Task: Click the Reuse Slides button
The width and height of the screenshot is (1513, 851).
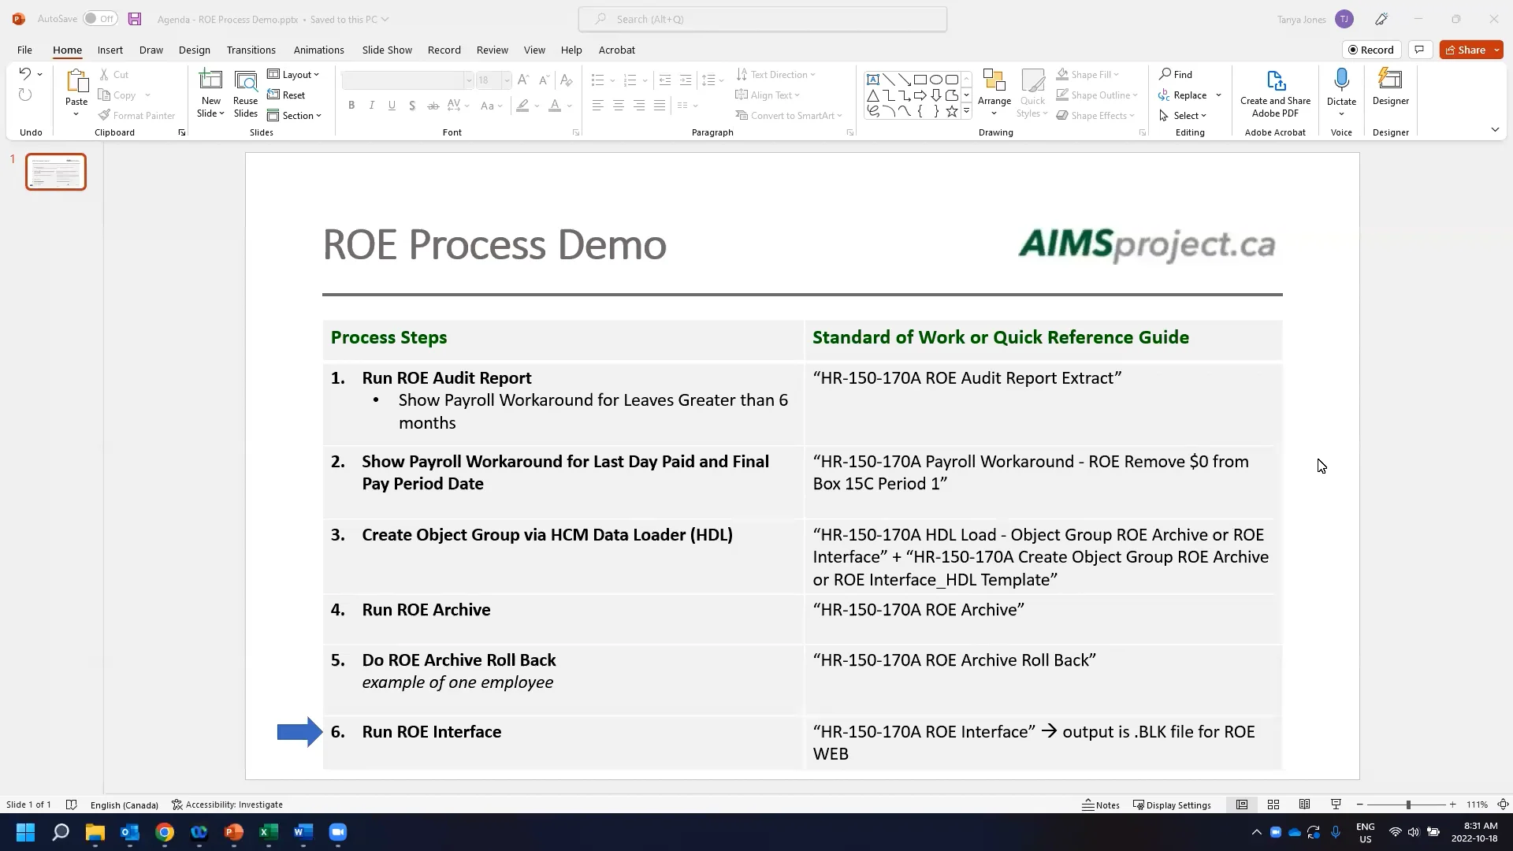Action: tap(245, 91)
